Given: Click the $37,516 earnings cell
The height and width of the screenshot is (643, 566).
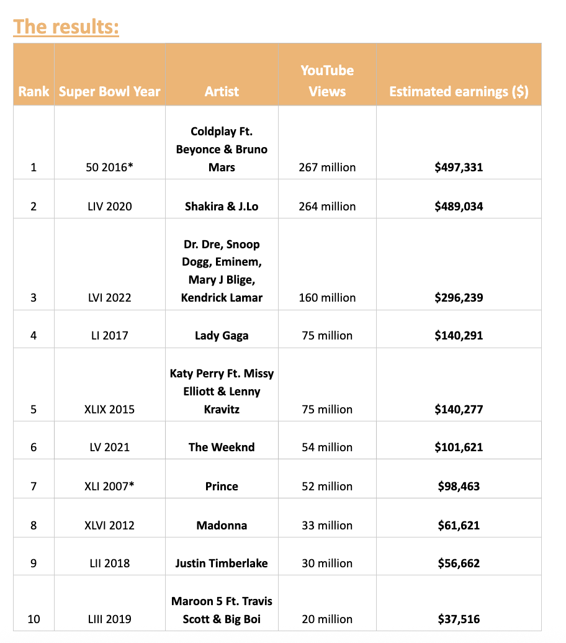Looking at the screenshot, I should pyautogui.click(x=459, y=619).
